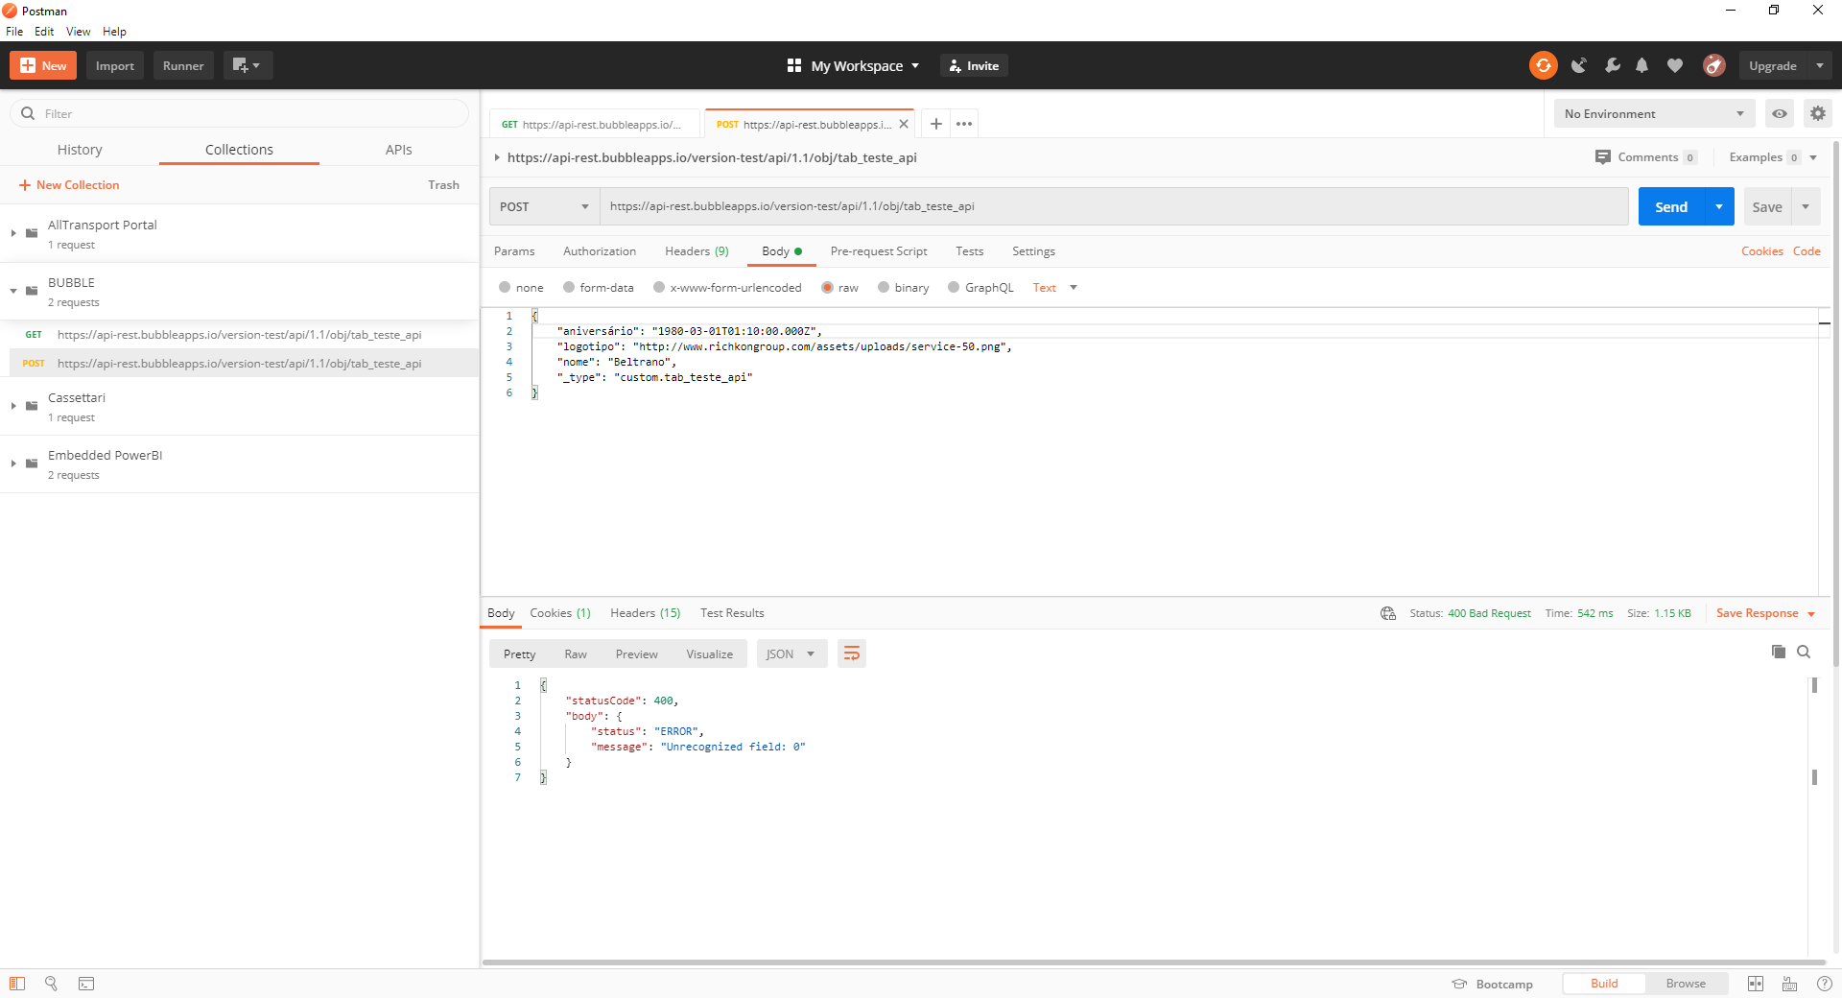Open Find and Replace icon in status bar

51,984
